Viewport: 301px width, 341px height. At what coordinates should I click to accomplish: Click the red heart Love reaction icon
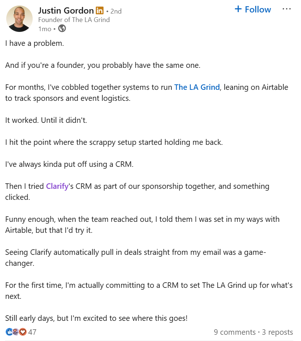coord(23,331)
